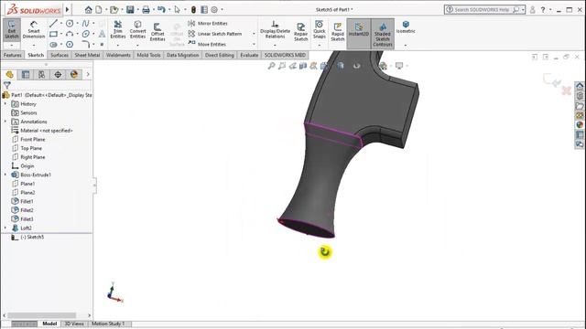Select the Ellipse sketch tool

(x=85, y=34)
